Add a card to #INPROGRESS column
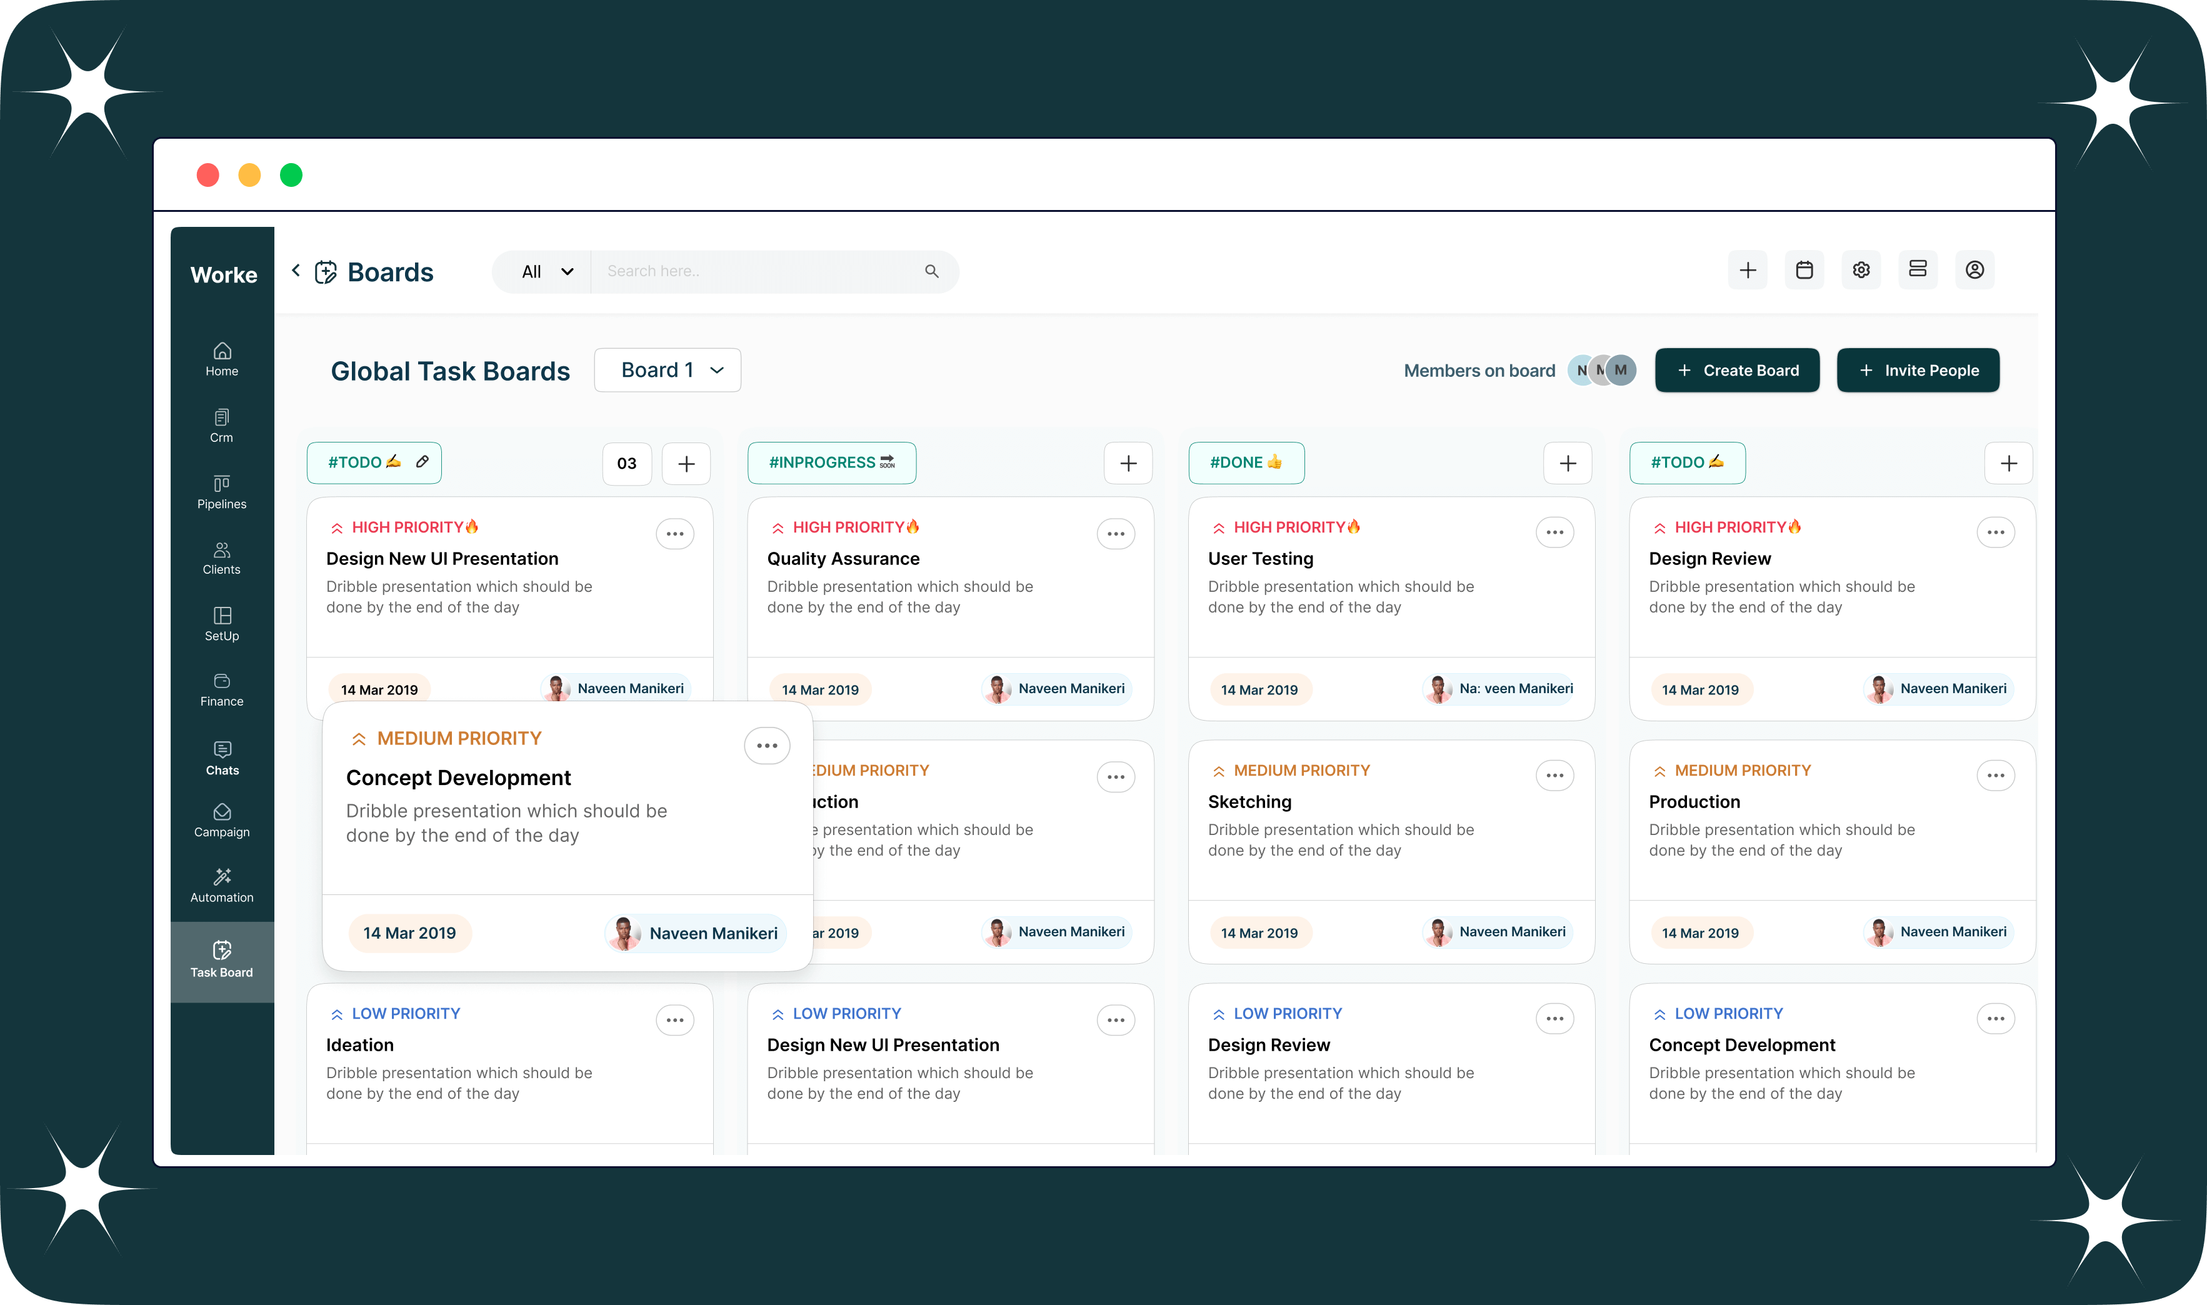The width and height of the screenshot is (2207, 1305). click(1128, 463)
